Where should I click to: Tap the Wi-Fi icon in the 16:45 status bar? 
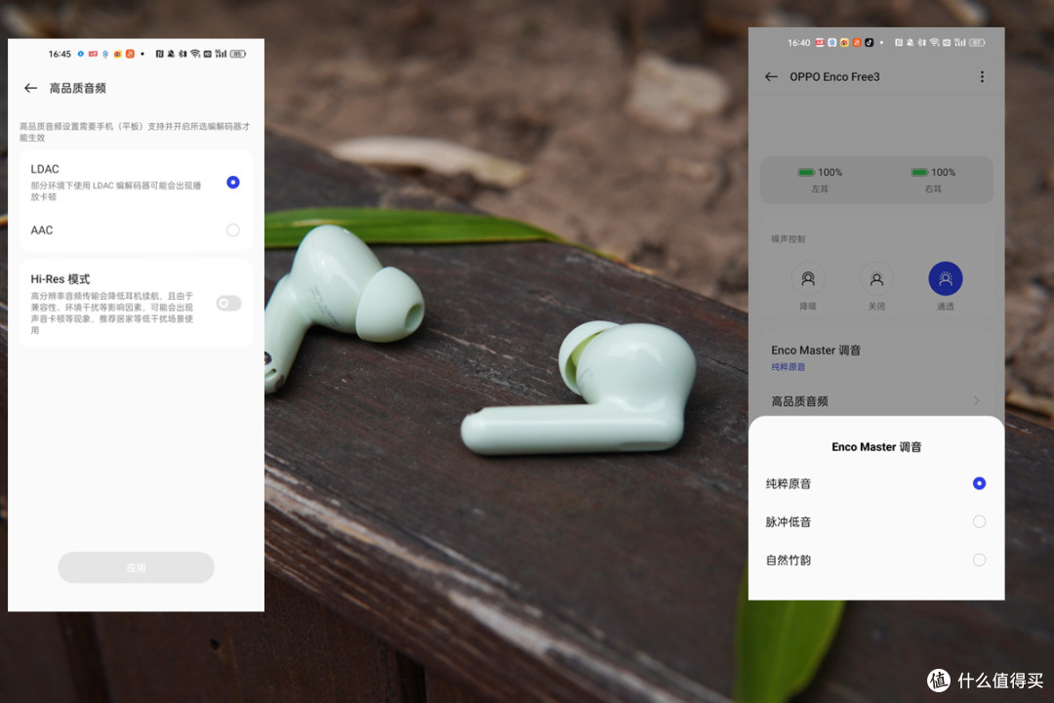tap(195, 54)
